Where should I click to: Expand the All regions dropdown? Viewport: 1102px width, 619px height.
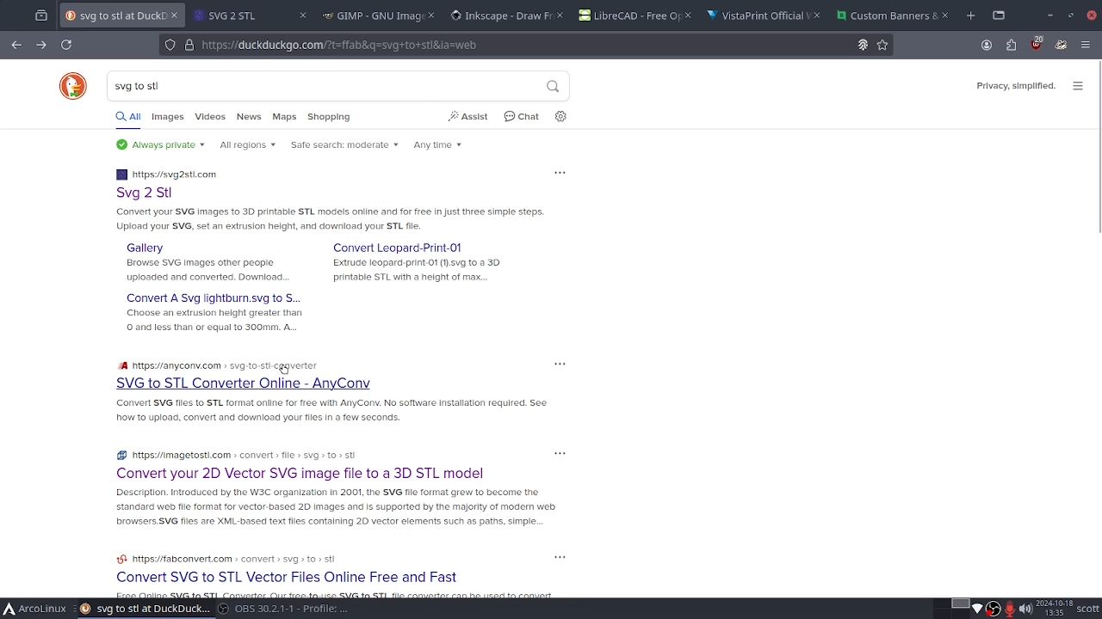click(x=247, y=145)
